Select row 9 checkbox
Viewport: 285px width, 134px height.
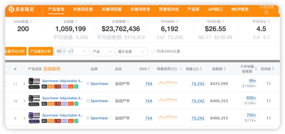tap(7, 118)
